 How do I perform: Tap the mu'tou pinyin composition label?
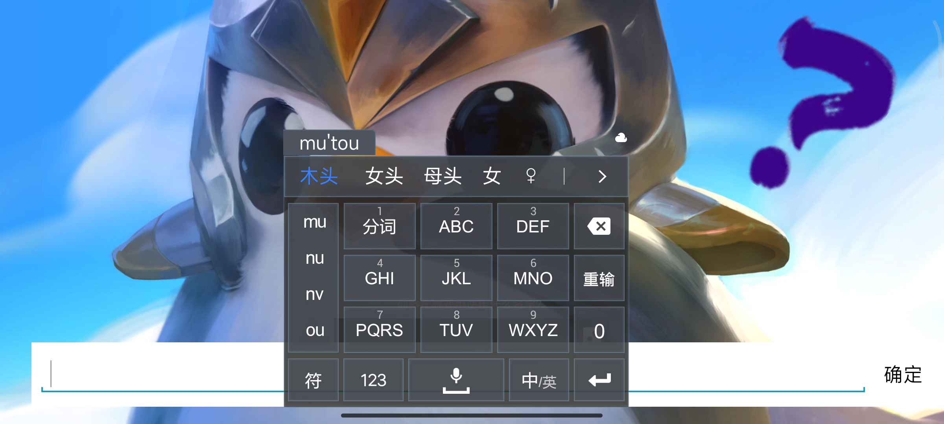point(329,143)
